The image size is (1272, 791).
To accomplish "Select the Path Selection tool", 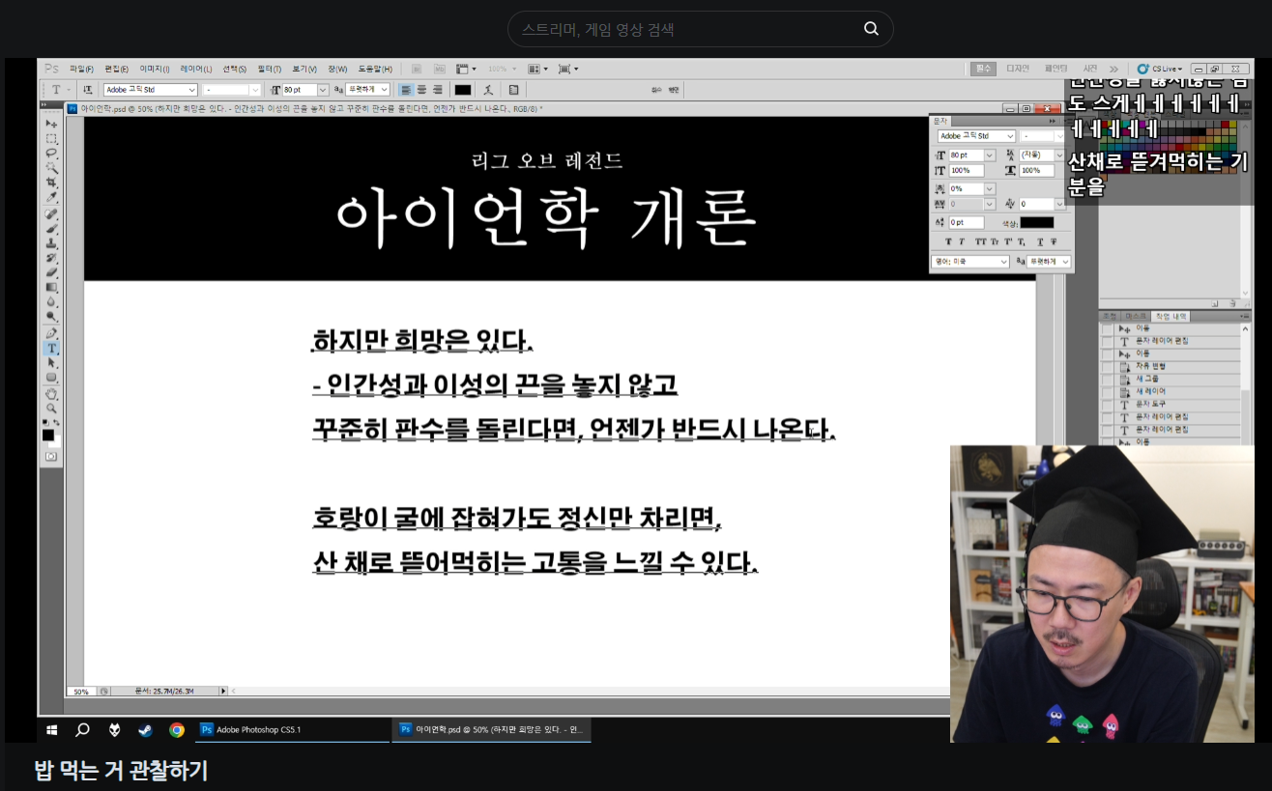I will coord(51,362).
